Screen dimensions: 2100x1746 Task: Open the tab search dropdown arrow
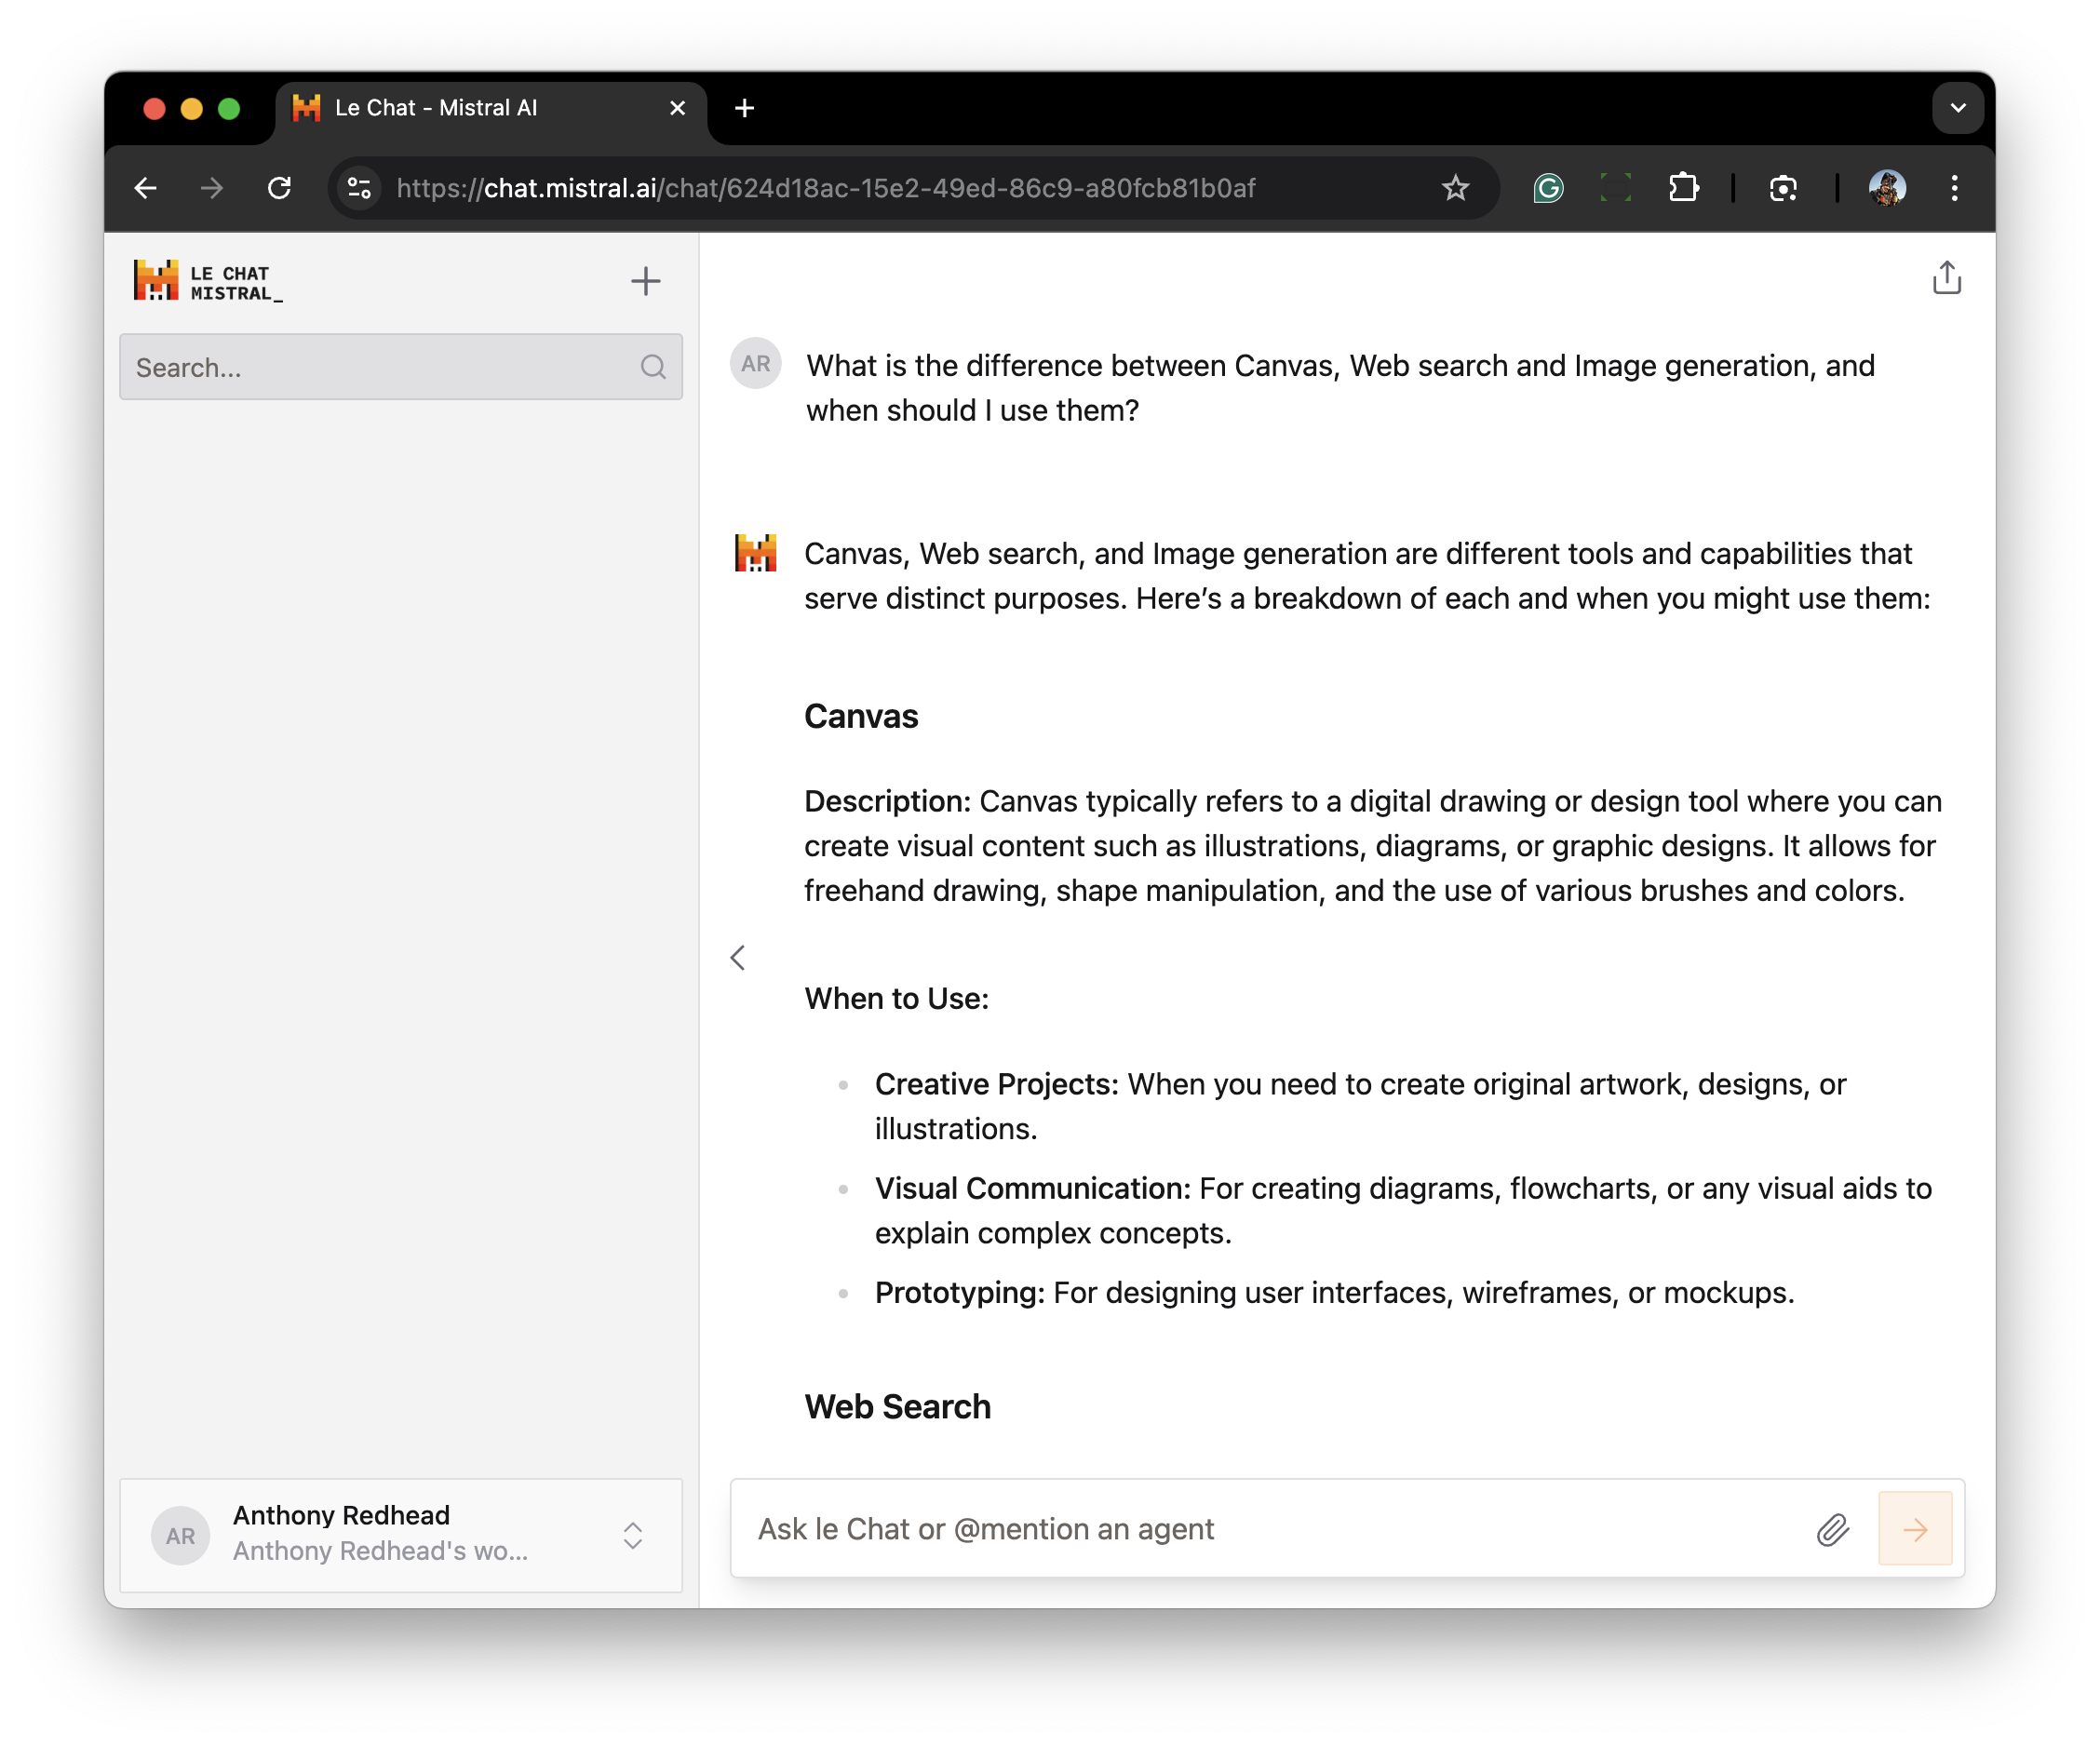pyautogui.click(x=1957, y=108)
